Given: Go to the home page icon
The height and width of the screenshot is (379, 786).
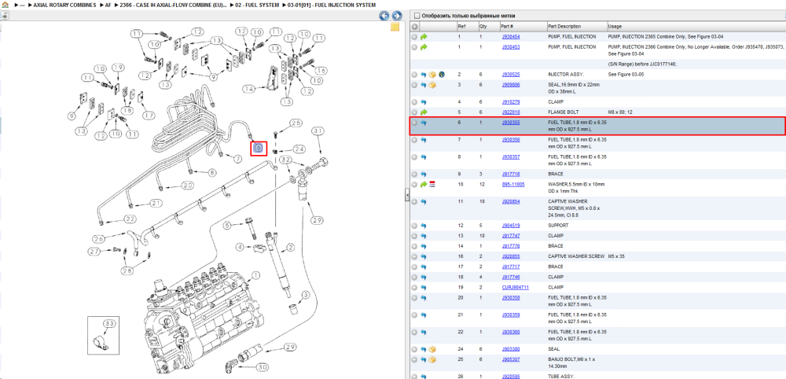Looking at the screenshot, I should (x=6, y=5).
